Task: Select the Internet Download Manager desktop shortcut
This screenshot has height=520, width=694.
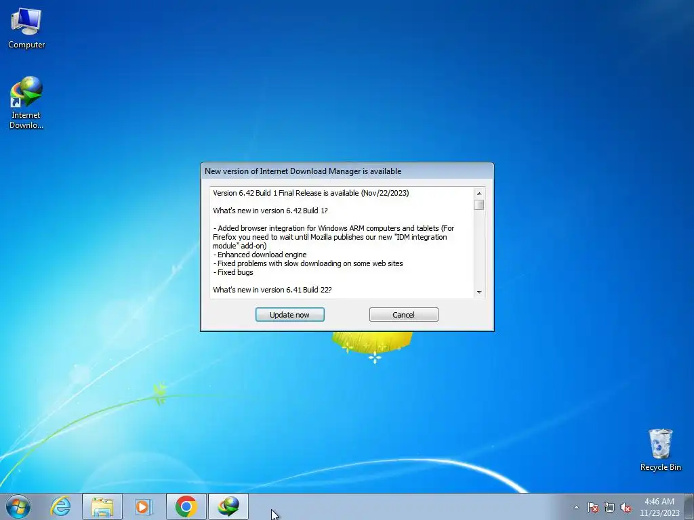Action: click(x=26, y=103)
